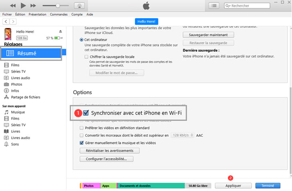Viewport: 292px width, 191px height.
Task: Open the Commandes menu
Action: tap(59, 14)
